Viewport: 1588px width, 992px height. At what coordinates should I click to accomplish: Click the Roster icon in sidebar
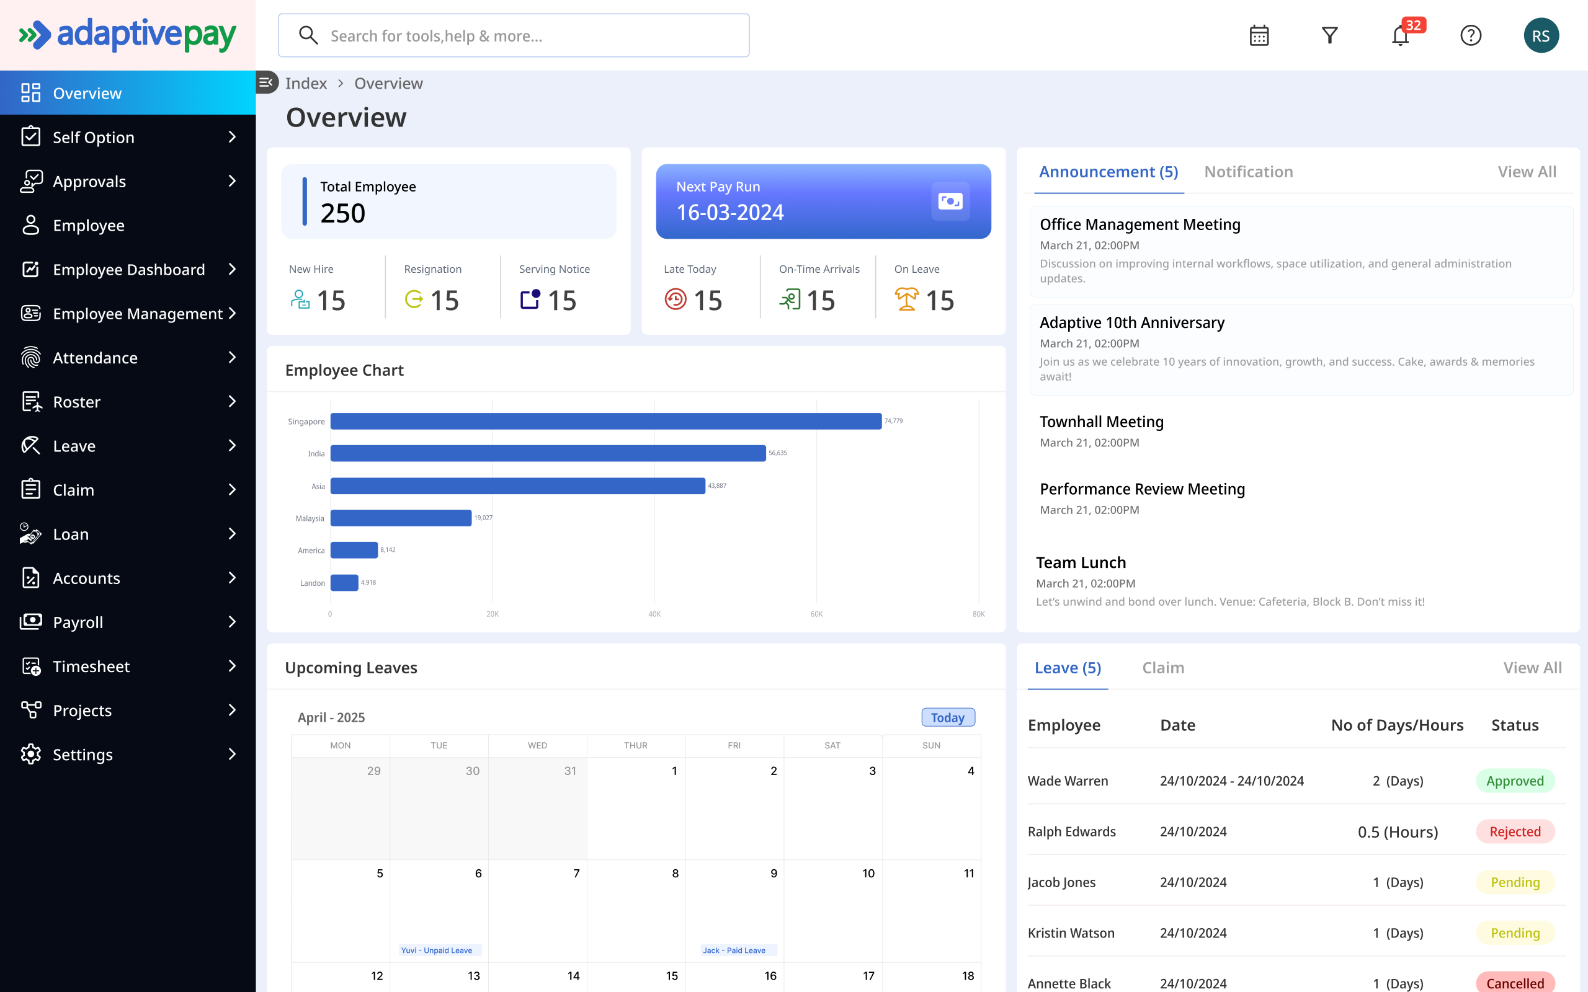32,402
